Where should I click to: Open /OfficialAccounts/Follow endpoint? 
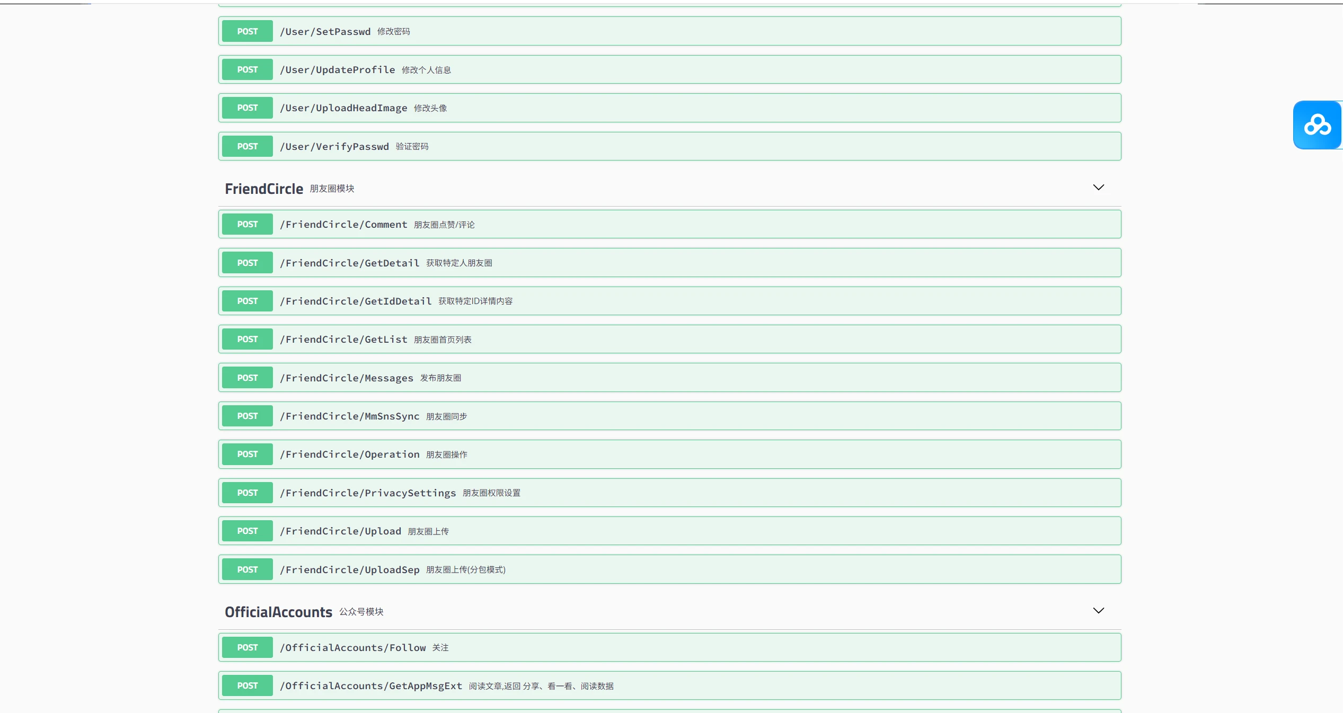click(353, 648)
